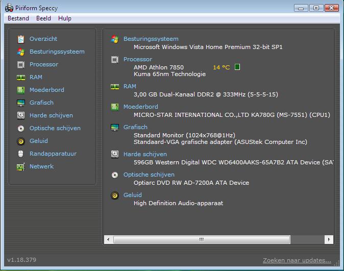The height and width of the screenshot is (271, 344).
Task: Click '3,00 GB Dual-Kanaal DDR2' text
Action: click(174, 94)
